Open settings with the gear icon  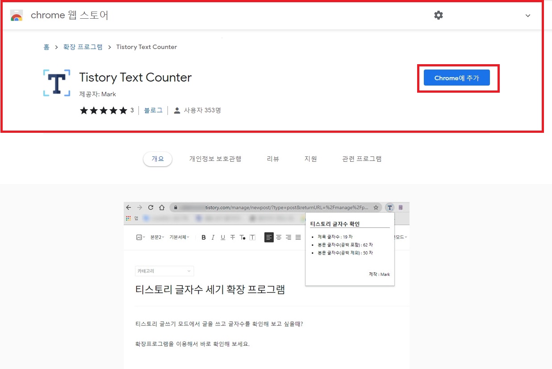(x=439, y=15)
